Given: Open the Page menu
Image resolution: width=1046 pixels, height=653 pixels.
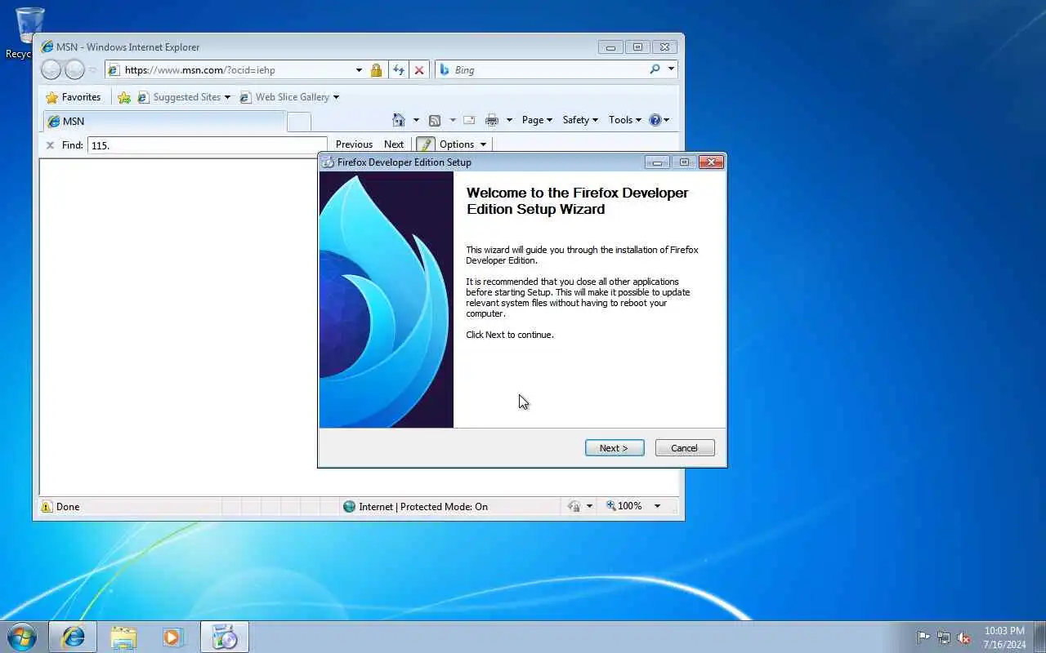Looking at the screenshot, I should pyautogui.click(x=537, y=120).
